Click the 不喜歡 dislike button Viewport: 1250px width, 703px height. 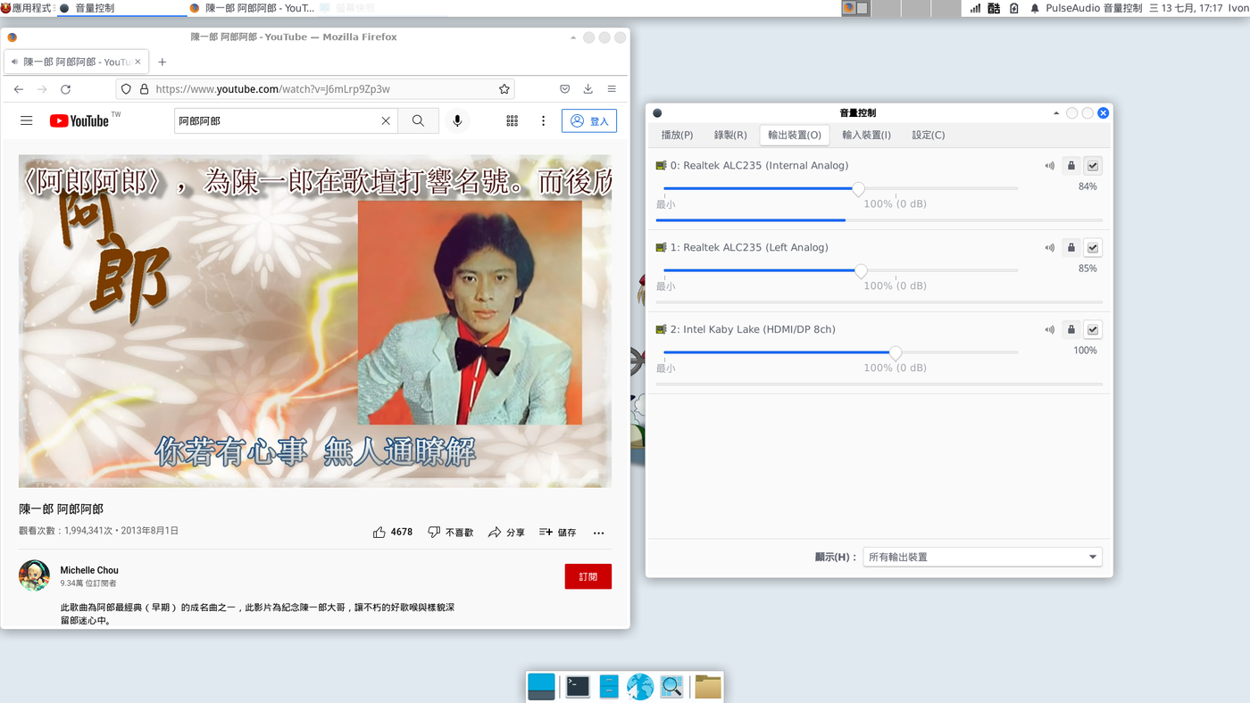click(x=450, y=532)
